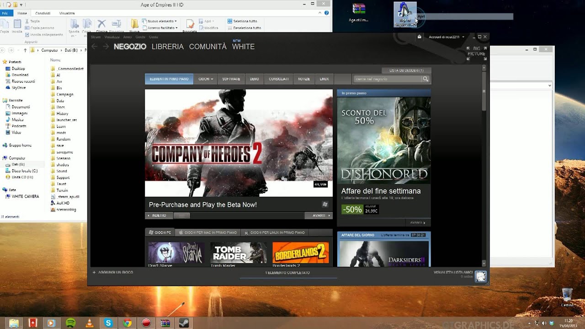Open the Amici menu in Steam

127,37
